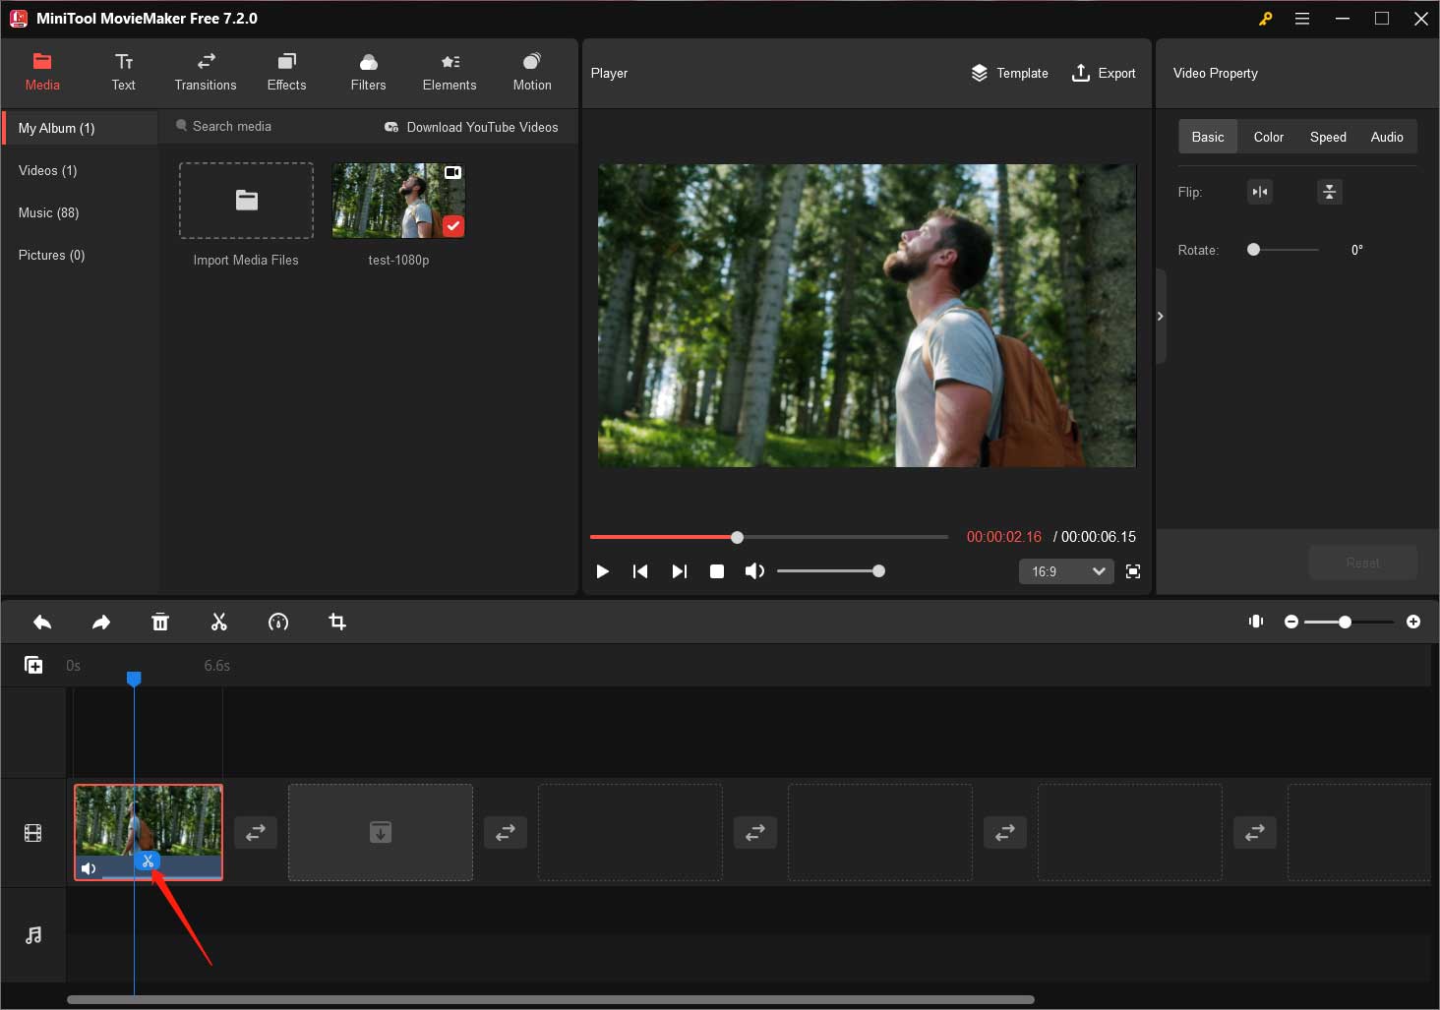The width and height of the screenshot is (1440, 1010).
Task: Open the 16:9 aspect ratio dropdown
Action: click(x=1066, y=571)
